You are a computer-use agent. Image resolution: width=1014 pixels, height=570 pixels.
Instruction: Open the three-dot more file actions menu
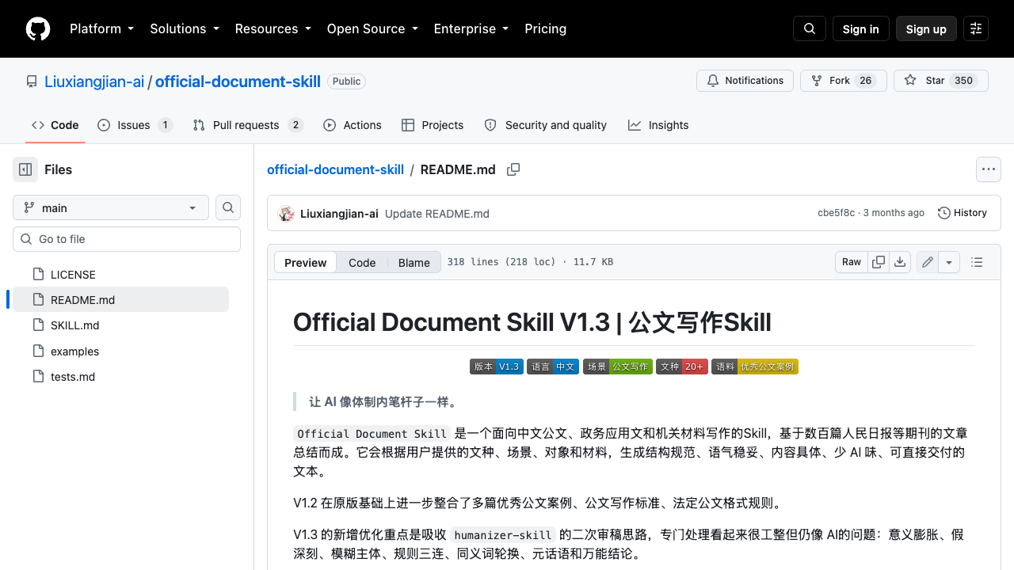[988, 169]
